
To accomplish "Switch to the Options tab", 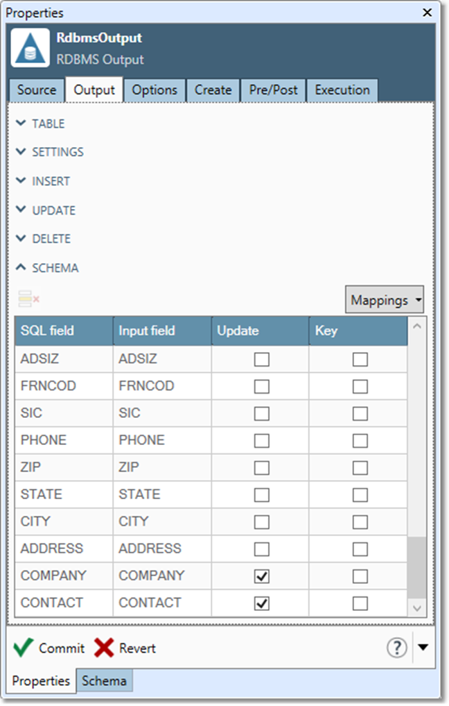I will [x=155, y=90].
